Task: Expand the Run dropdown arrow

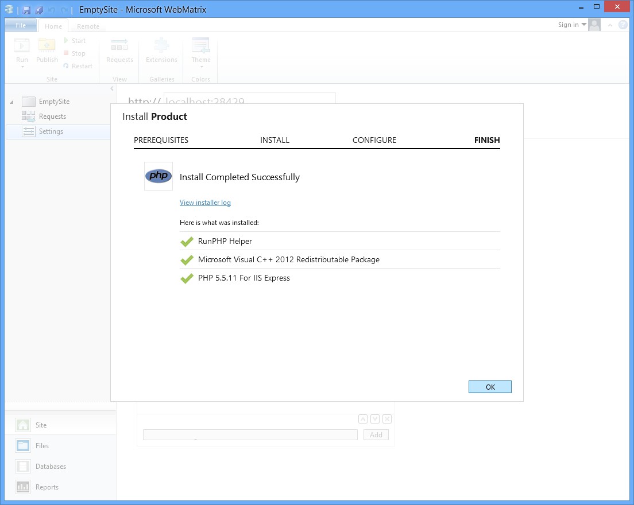Action: (22, 67)
